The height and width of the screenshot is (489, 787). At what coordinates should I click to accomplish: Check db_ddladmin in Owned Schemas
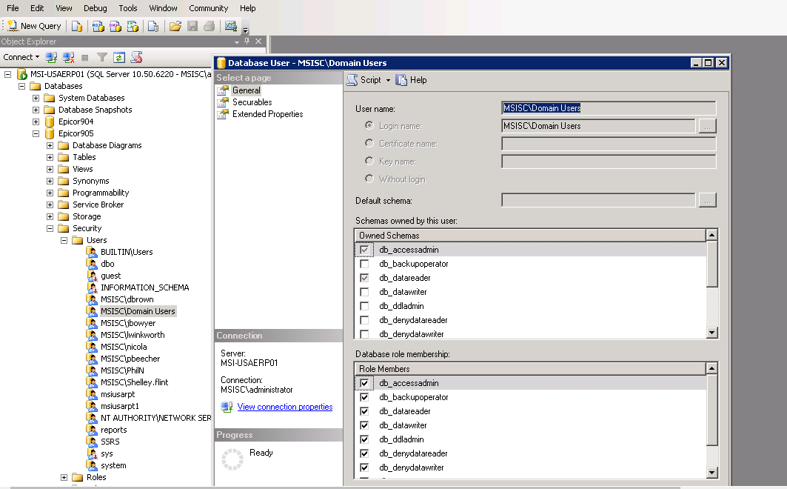[x=364, y=306]
